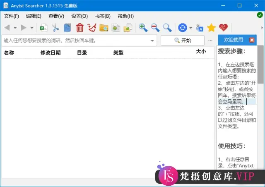
Task: Open the back history dropdown arrow
Action: pyautogui.click(x=15, y=28)
